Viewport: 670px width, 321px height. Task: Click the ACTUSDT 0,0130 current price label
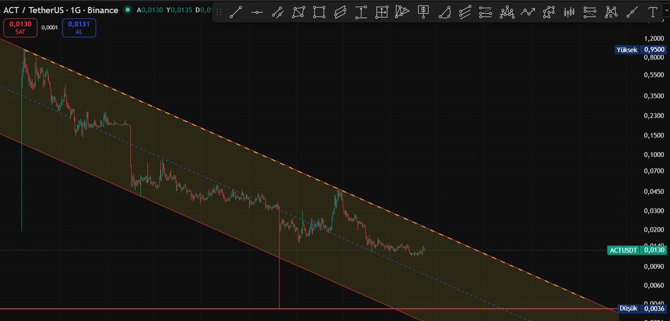[636, 250]
